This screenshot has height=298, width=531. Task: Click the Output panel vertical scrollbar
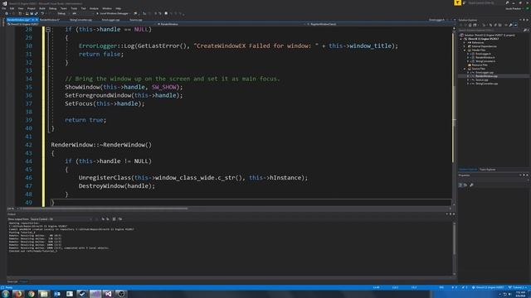click(454, 248)
